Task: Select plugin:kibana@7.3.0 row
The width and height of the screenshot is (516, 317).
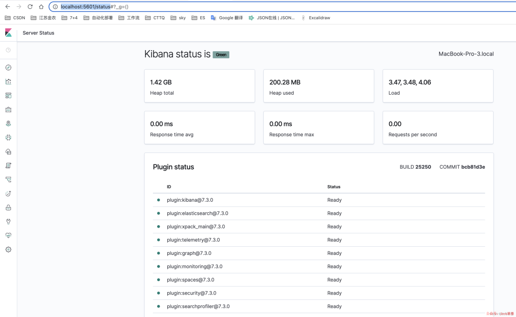Action: click(319, 200)
